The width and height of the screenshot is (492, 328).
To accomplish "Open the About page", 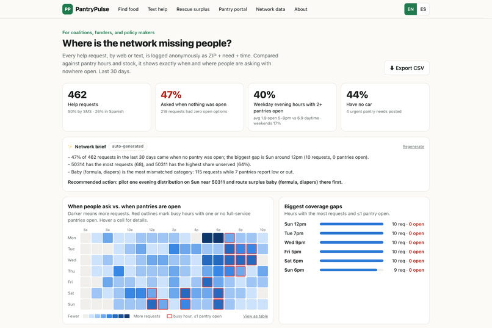I will tap(300, 9).
